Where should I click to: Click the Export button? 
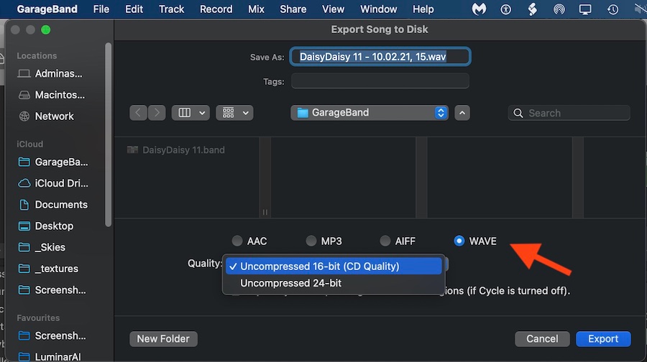coord(602,339)
